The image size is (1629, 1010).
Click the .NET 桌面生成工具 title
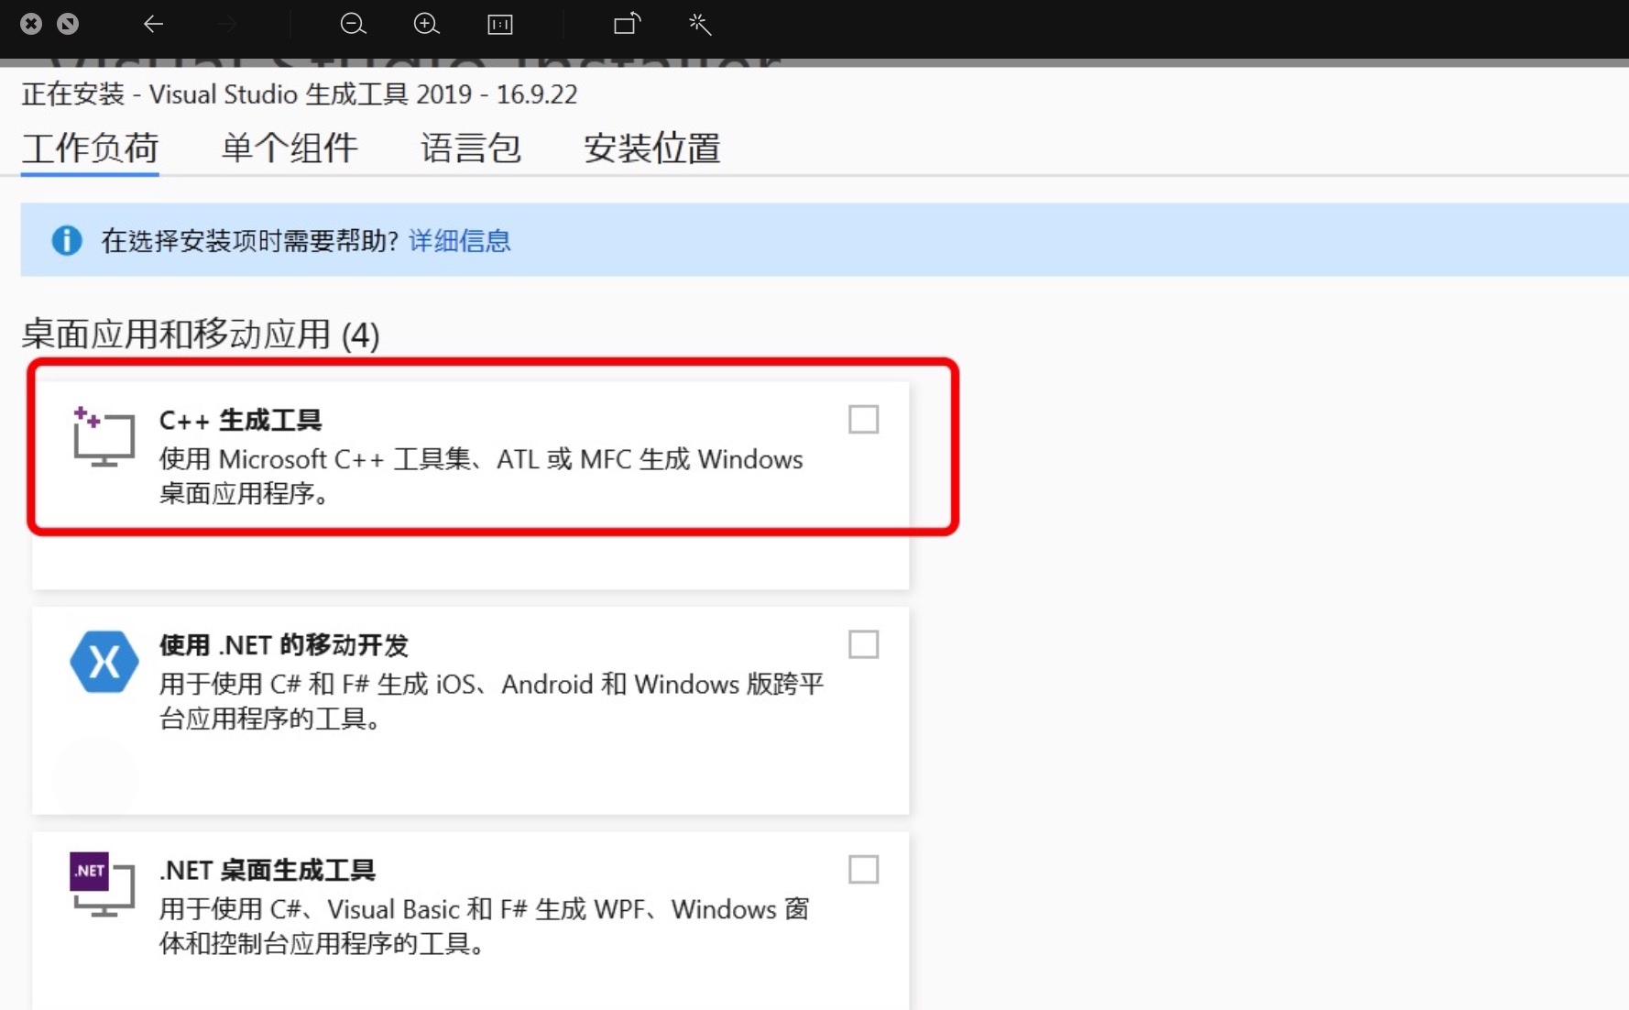pyautogui.click(x=268, y=870)
